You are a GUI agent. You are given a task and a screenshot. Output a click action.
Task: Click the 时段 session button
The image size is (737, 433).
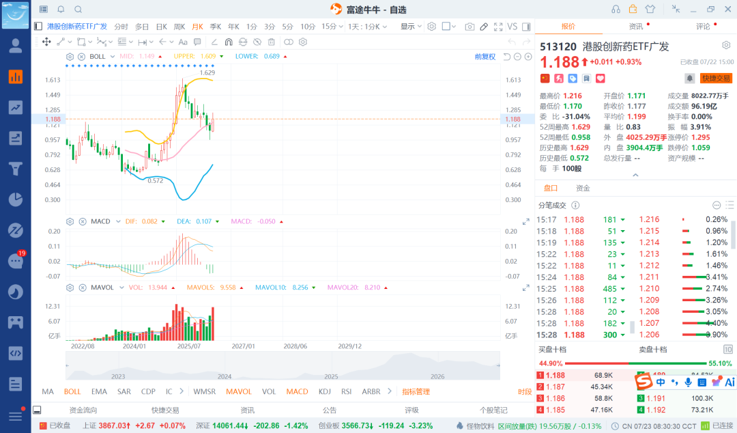click(525, 391)
